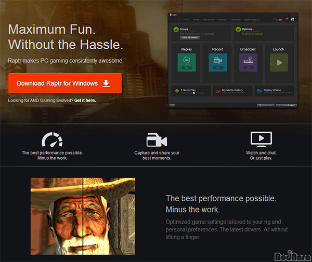The height and width of the screenshot is (262, 312).
Task: Click the 'Optimized game settings tailored' paragraph
Action: click(227, 229)
